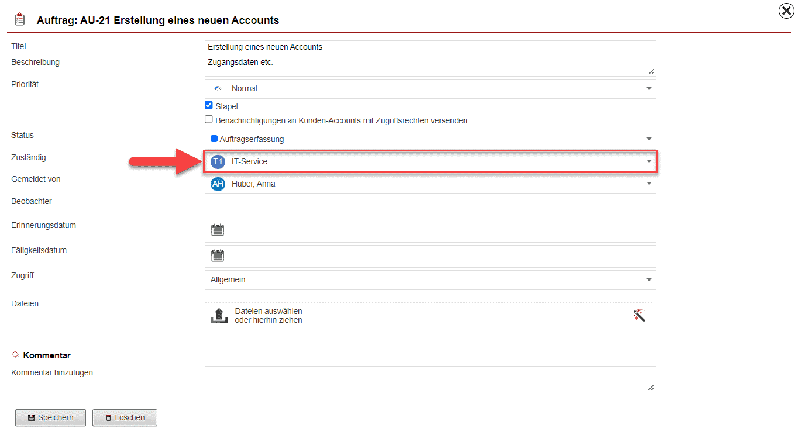The image size is (798, 442).
Task: Click the magic wand icon in Dateien area
Action: pyautogui.click(x=639, y=316)
